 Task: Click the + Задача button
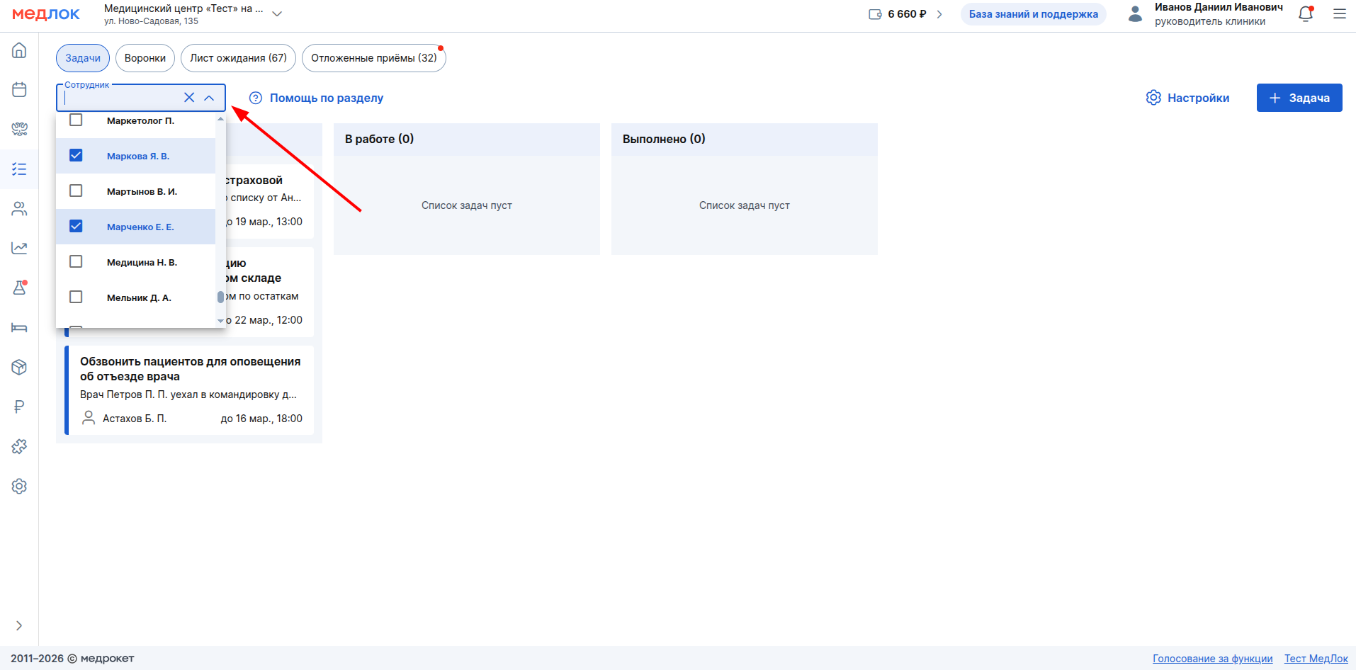pos(1299,98)
